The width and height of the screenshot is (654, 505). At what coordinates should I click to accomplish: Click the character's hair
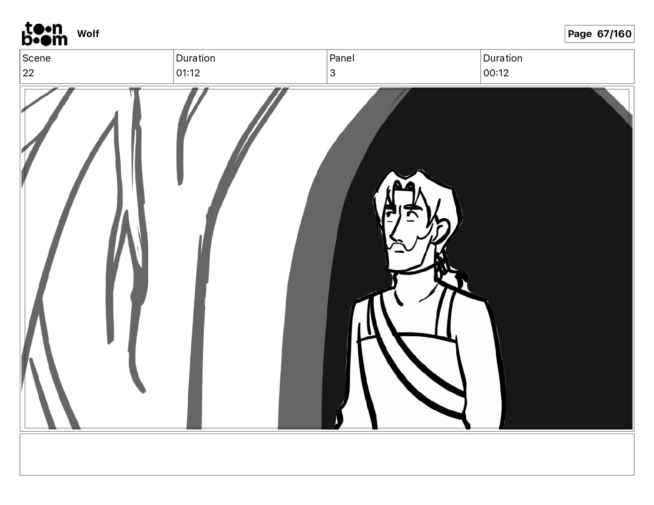[417, 190]
